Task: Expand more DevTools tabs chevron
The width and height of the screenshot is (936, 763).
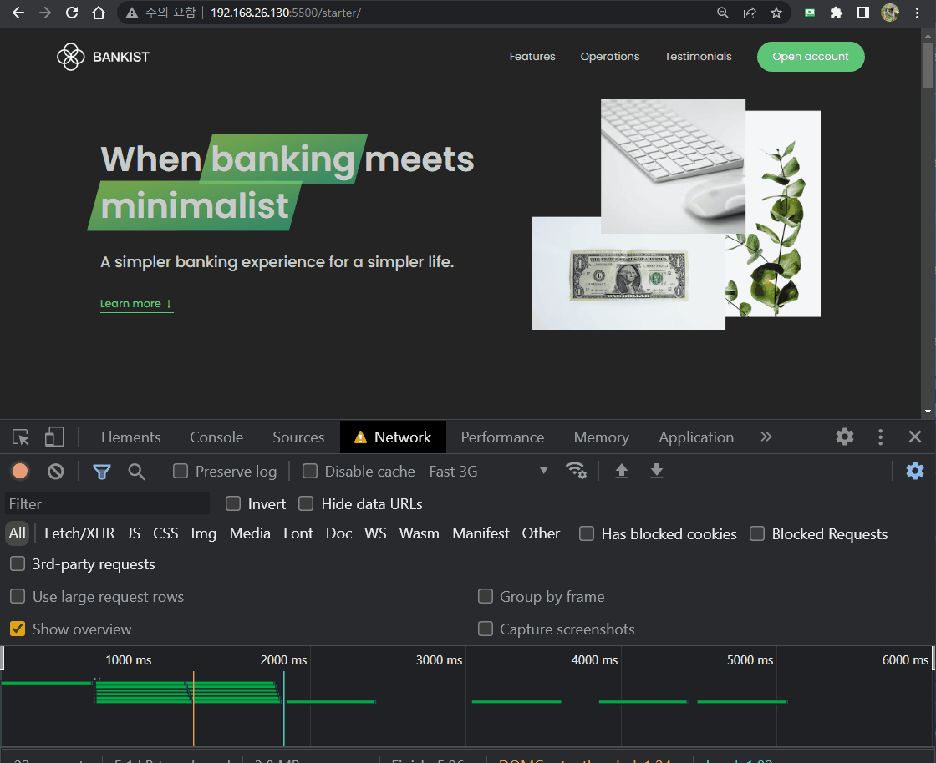Action: [766, 437]
